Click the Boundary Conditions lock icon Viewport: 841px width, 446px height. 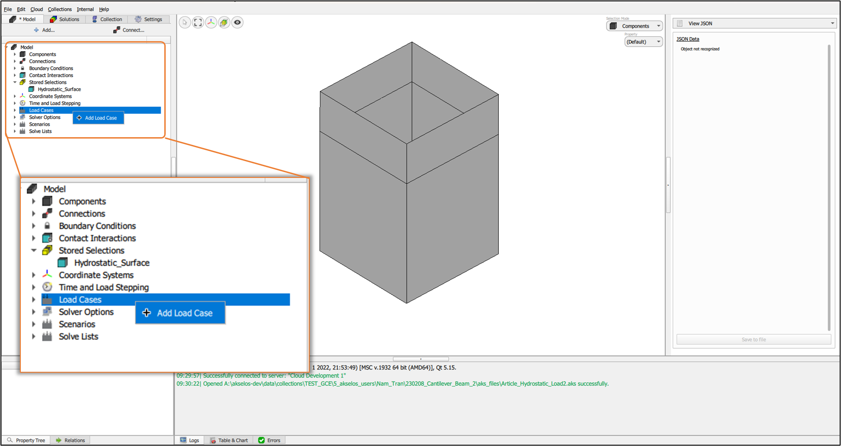[23, 68]
